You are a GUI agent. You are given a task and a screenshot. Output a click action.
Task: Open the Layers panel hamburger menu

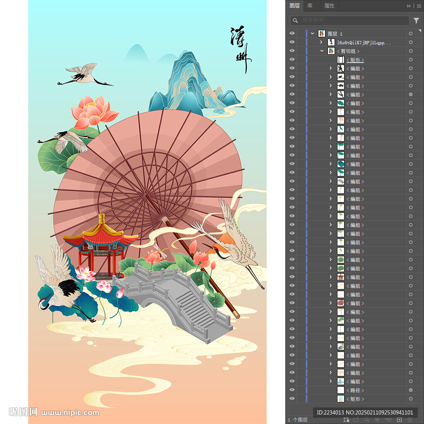tap(419, 6)
